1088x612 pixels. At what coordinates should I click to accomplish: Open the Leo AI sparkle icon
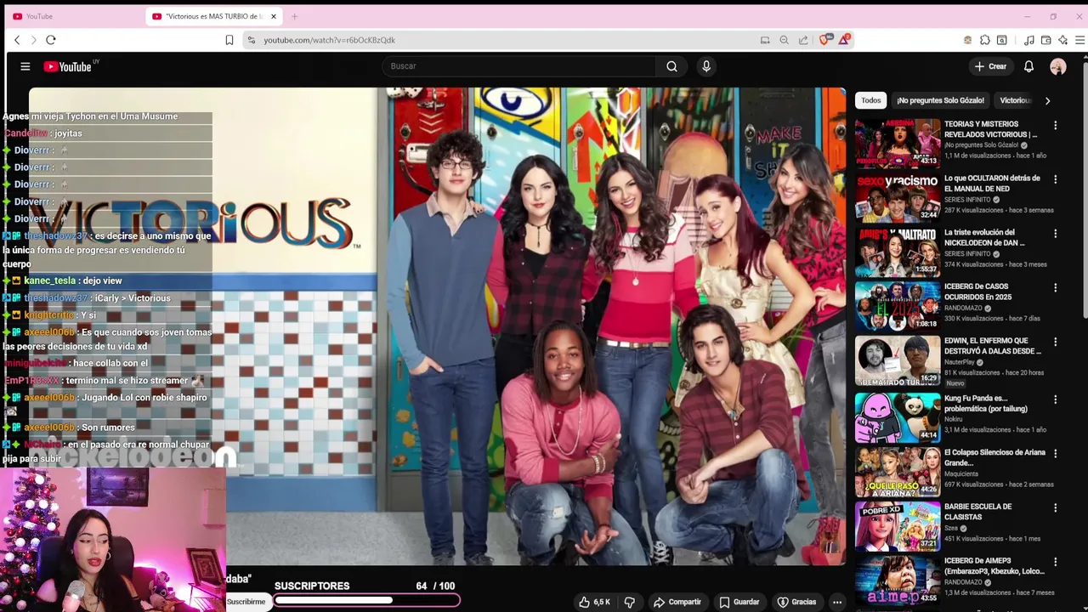click(1062, 40)
